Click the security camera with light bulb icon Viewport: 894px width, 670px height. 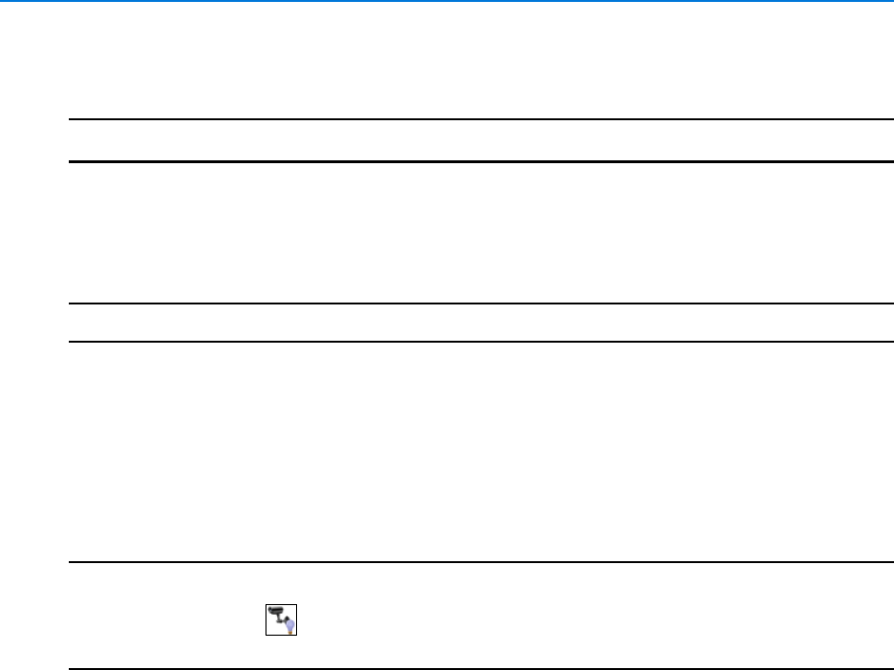coord(281,619)
